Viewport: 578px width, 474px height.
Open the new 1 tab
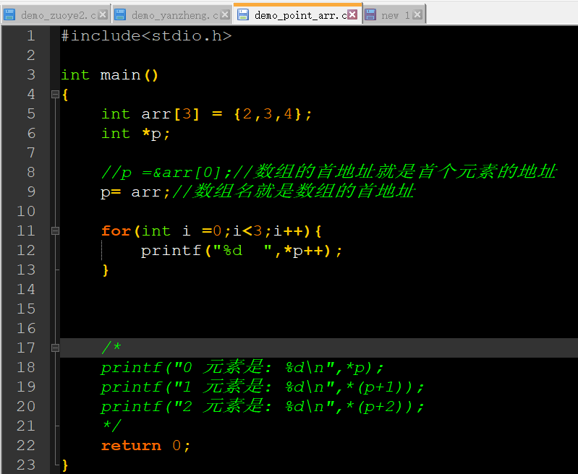tap(394, 14)
